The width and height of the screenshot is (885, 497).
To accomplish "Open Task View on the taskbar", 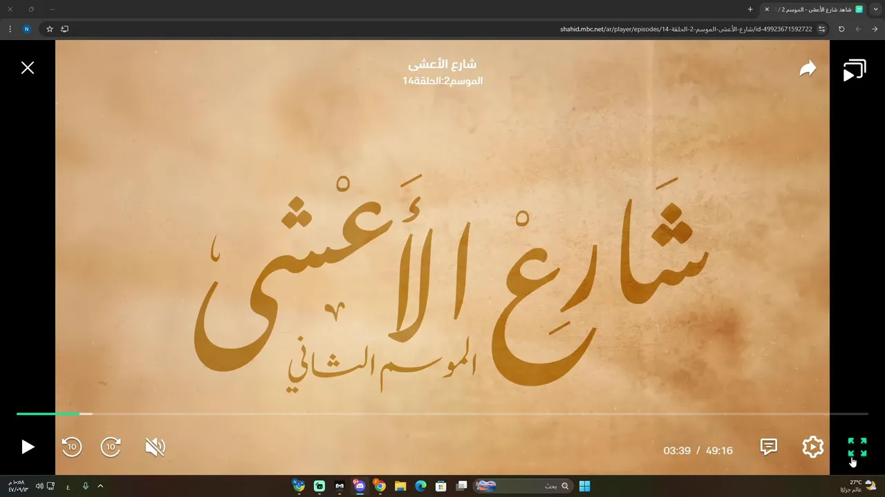I will tap(461, 486).
